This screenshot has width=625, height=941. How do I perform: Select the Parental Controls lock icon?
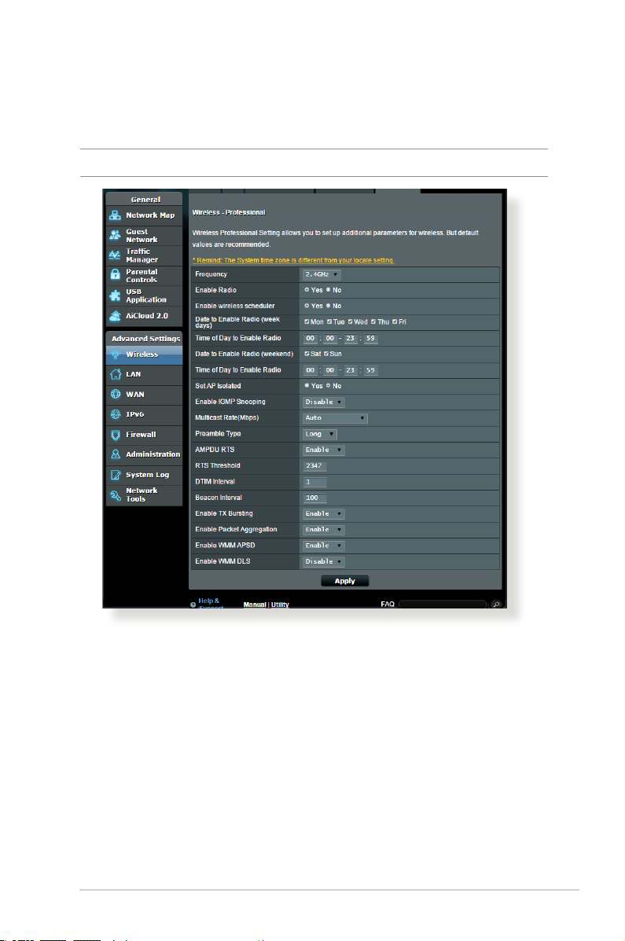(x=116, y=275)
